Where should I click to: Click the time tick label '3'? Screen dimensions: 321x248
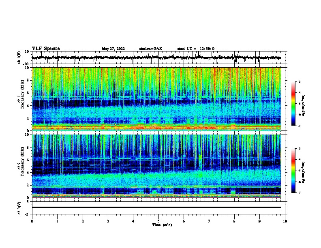click(108, 221)
